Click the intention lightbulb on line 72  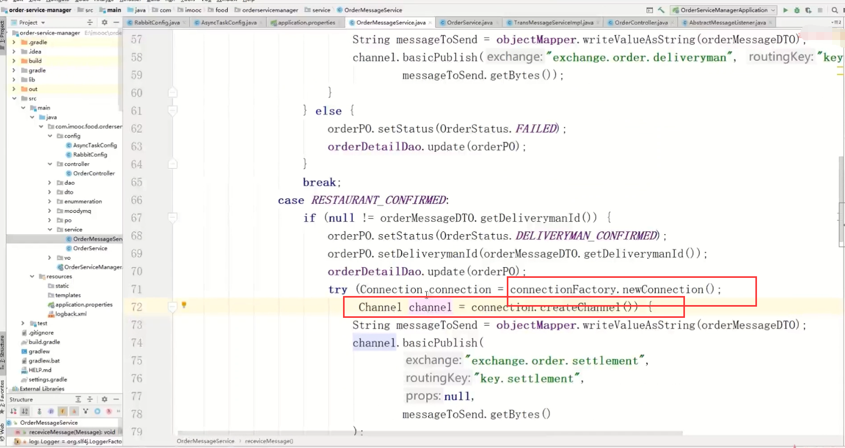tap(184, 305)
